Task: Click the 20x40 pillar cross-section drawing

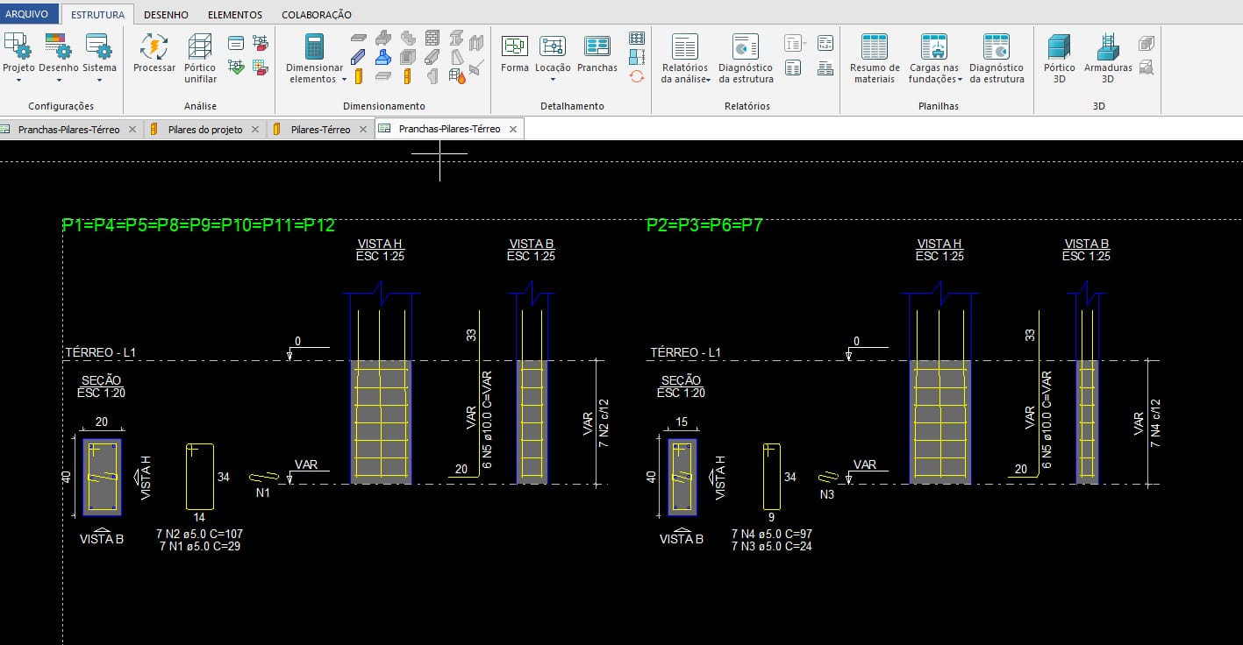Action: pyautogui.click(x=102, y=477)
